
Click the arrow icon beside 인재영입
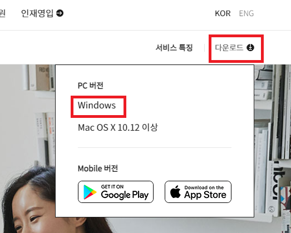click(60, 13)
